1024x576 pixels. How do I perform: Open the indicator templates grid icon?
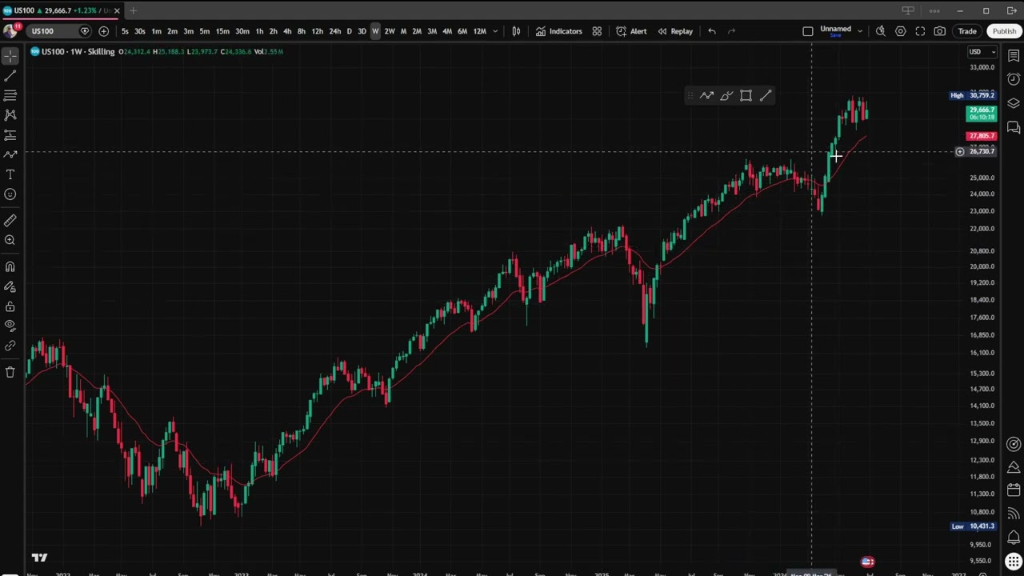click(x=597, y=31)
